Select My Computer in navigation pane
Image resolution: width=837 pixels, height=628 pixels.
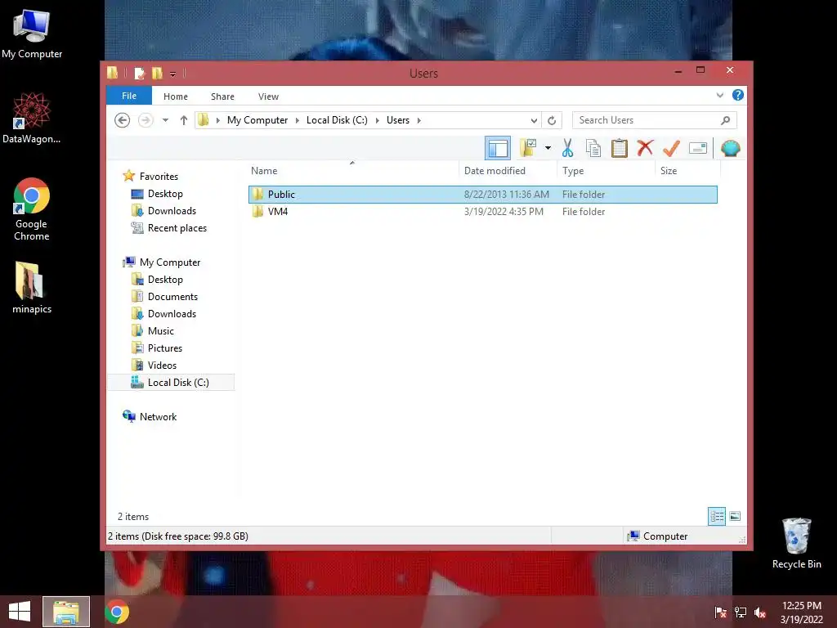point(170,262)
